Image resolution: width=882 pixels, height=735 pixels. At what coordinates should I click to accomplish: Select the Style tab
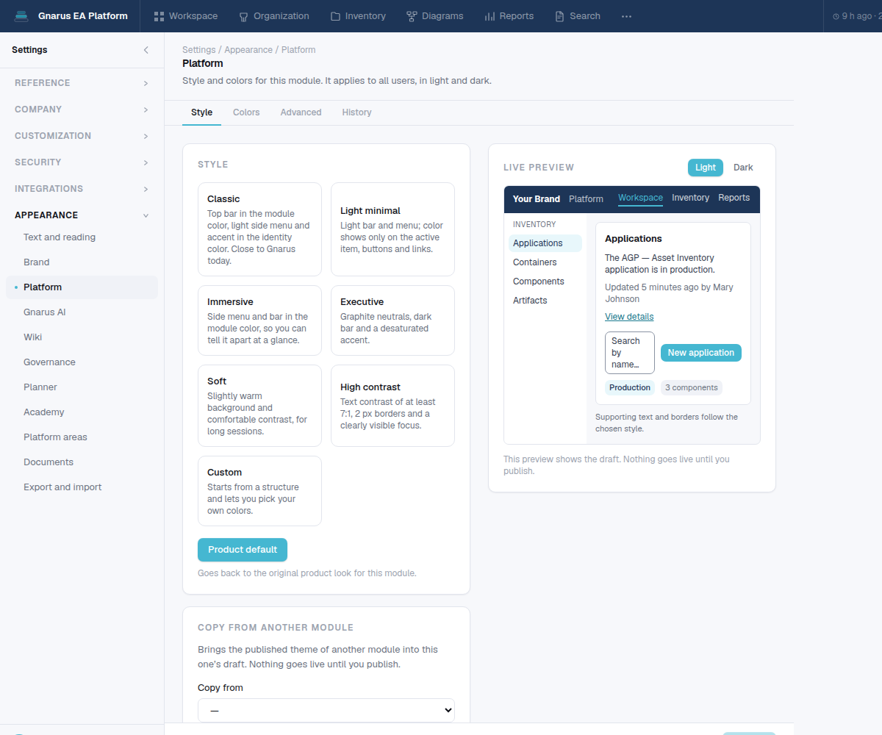click(201, 112)
